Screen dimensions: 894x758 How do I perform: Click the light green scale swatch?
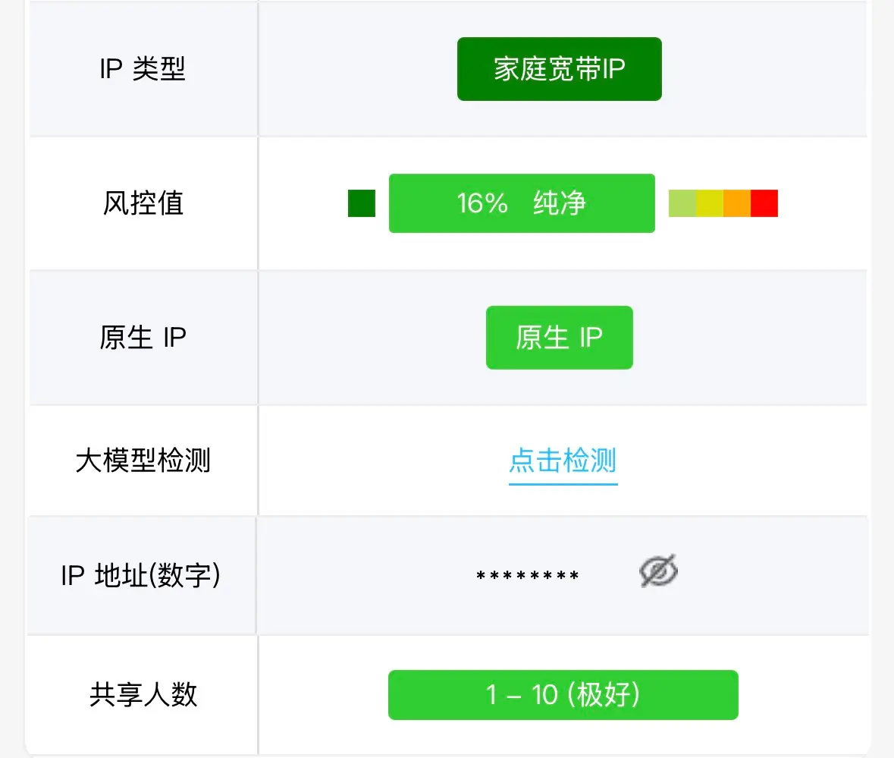(x=682, y=203)
